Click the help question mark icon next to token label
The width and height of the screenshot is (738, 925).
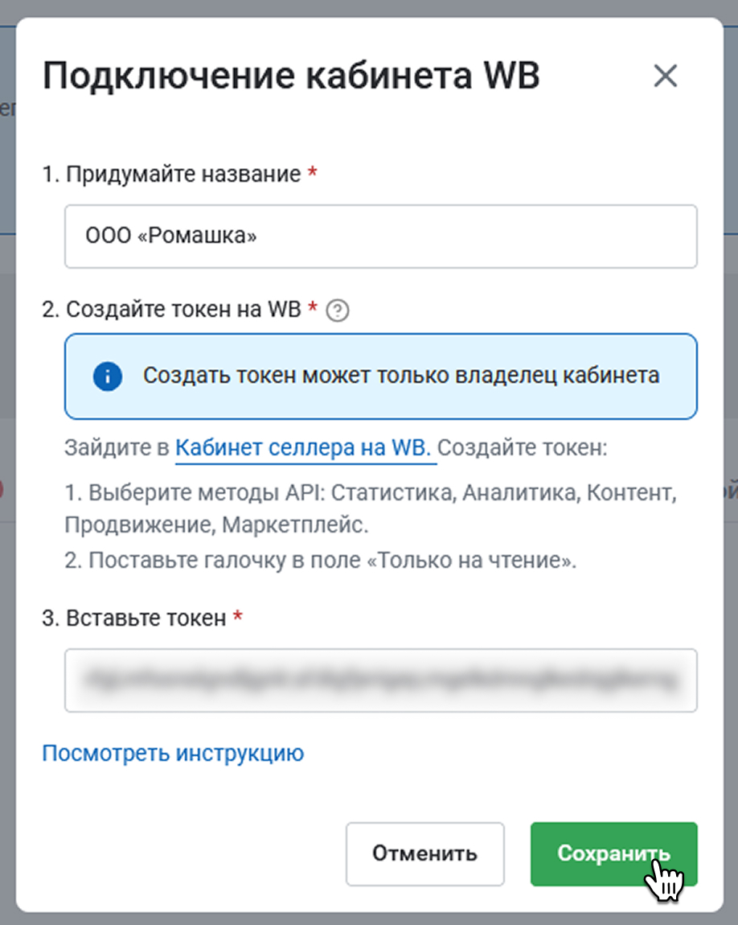338,310
